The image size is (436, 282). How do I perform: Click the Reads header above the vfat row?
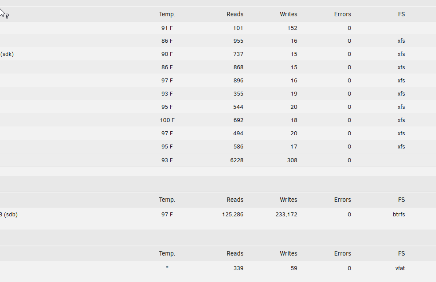(235, 253)
